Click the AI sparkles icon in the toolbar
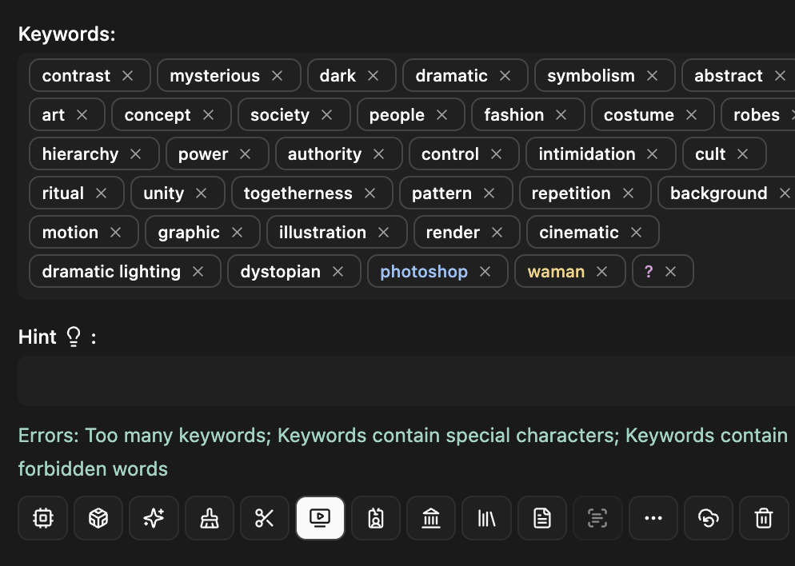Viewport: 795px width, 566px height. 154,518
